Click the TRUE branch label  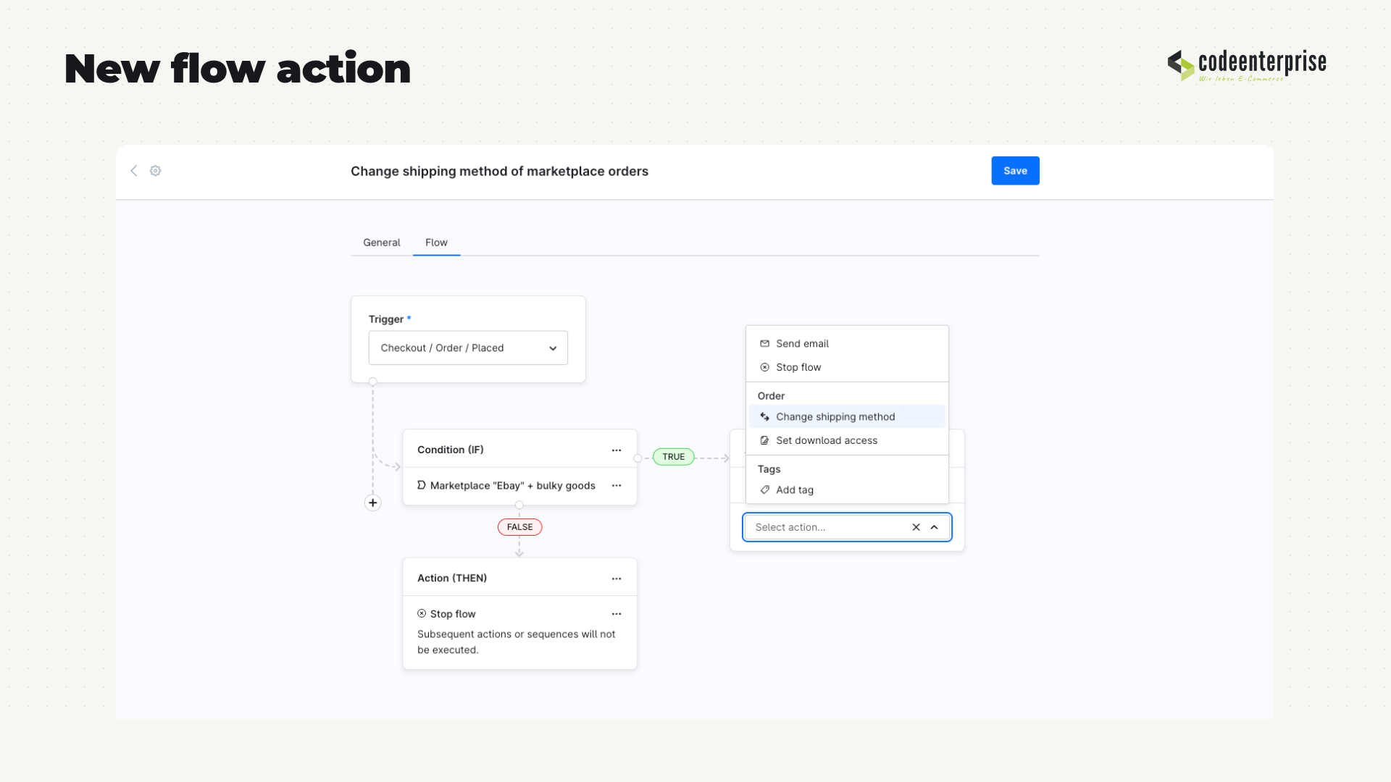(x=674, y=457)
